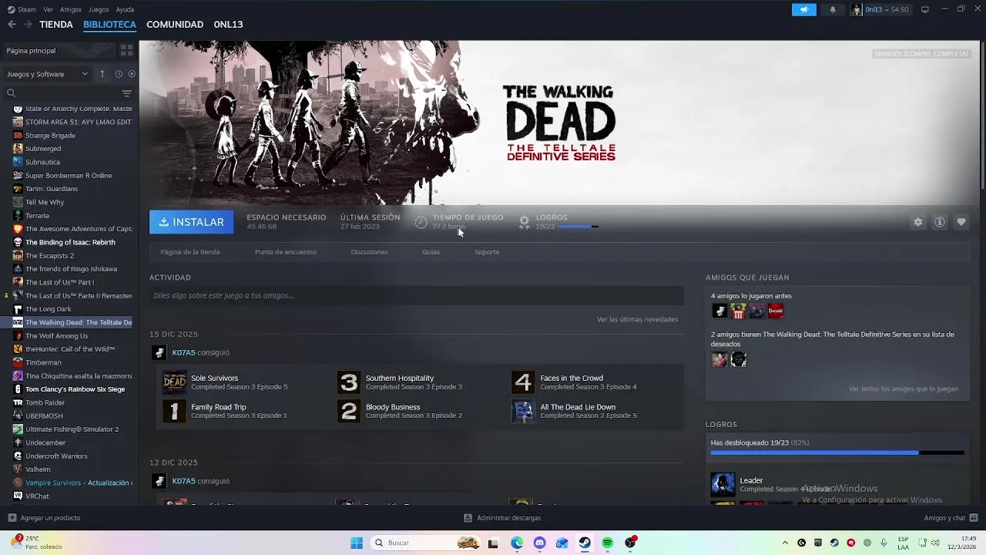Open the Ver menu

coord(49,9)
